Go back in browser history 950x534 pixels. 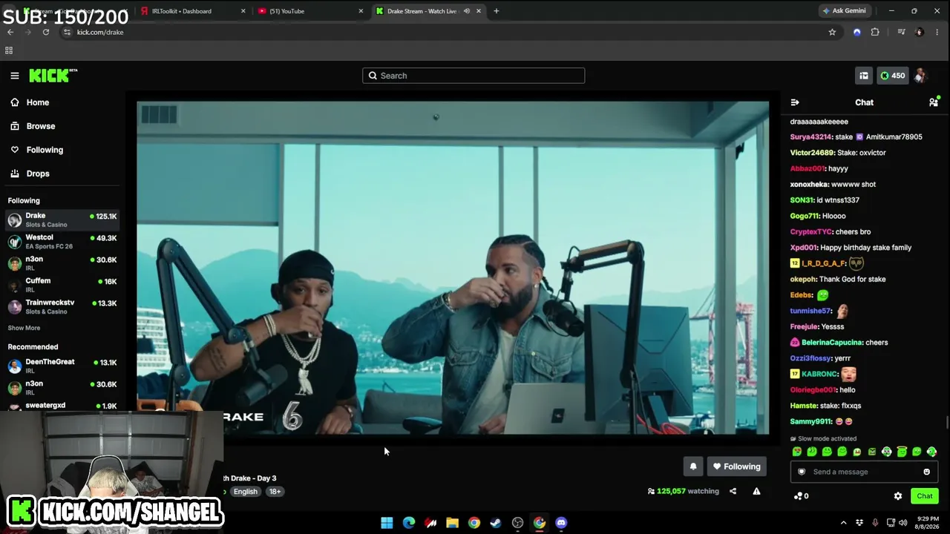[x=10, y=32]
